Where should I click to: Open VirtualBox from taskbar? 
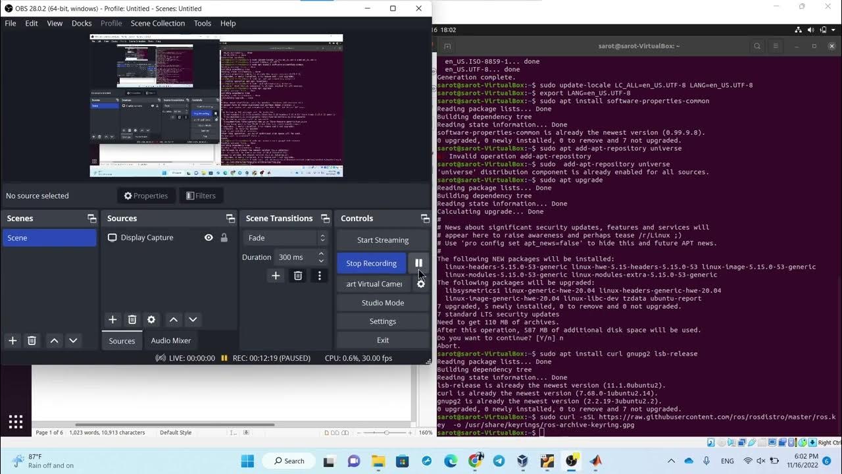pyautogui.click(x=523, y=461)
